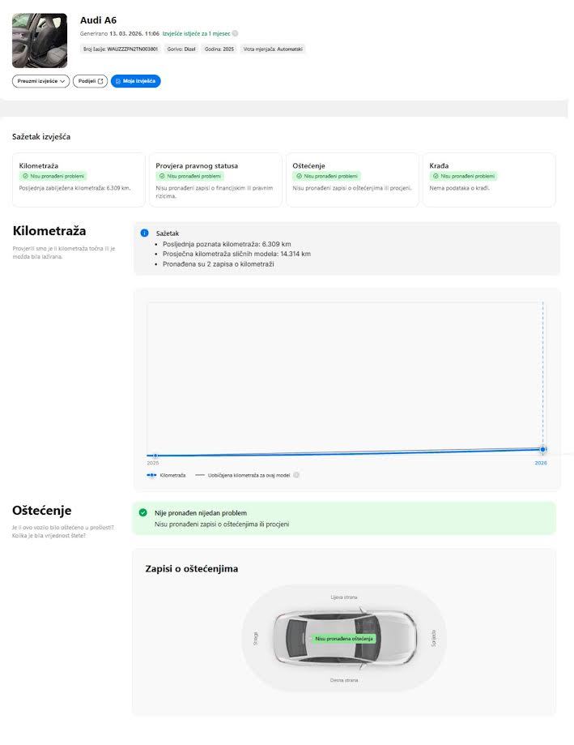This screenshot has width=574, height=745.
Task: Click the blue info icon beside Sažetak
Action: point(144,233)
